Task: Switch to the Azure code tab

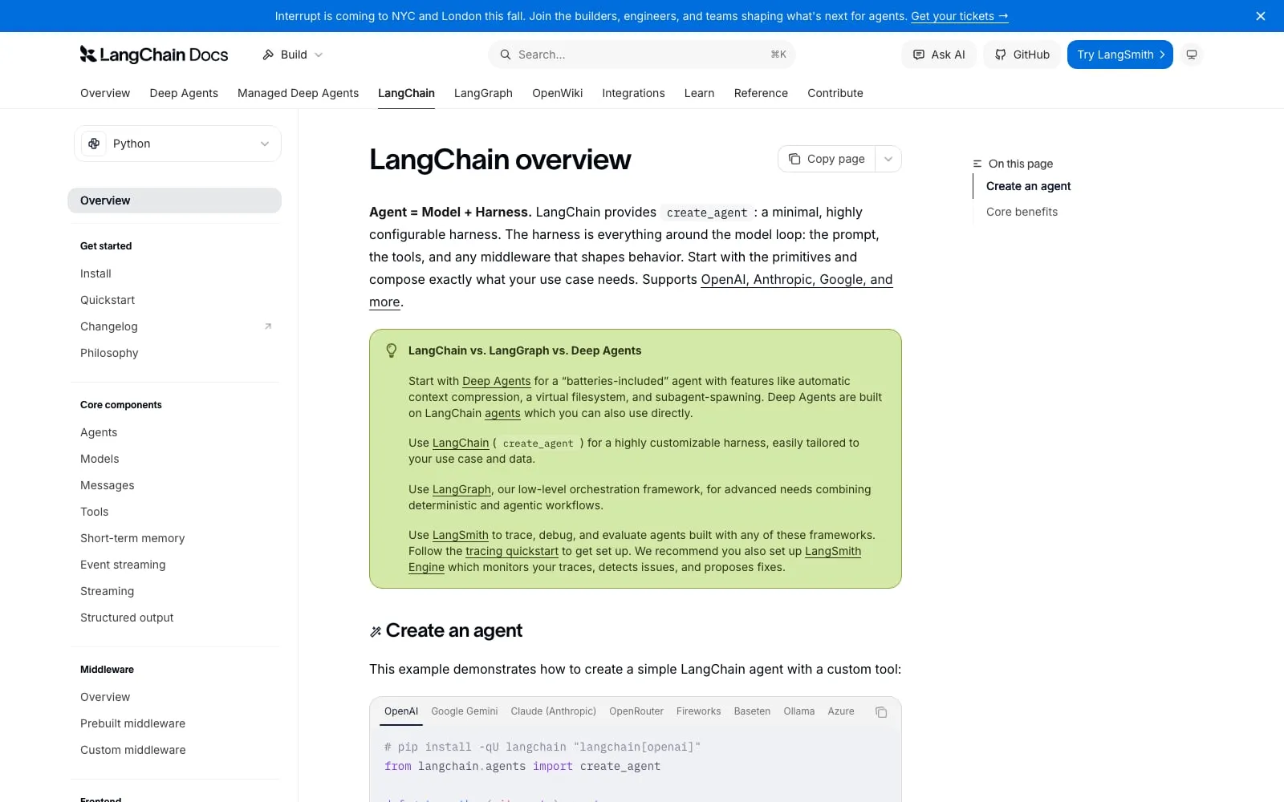Action: point(841,711)
